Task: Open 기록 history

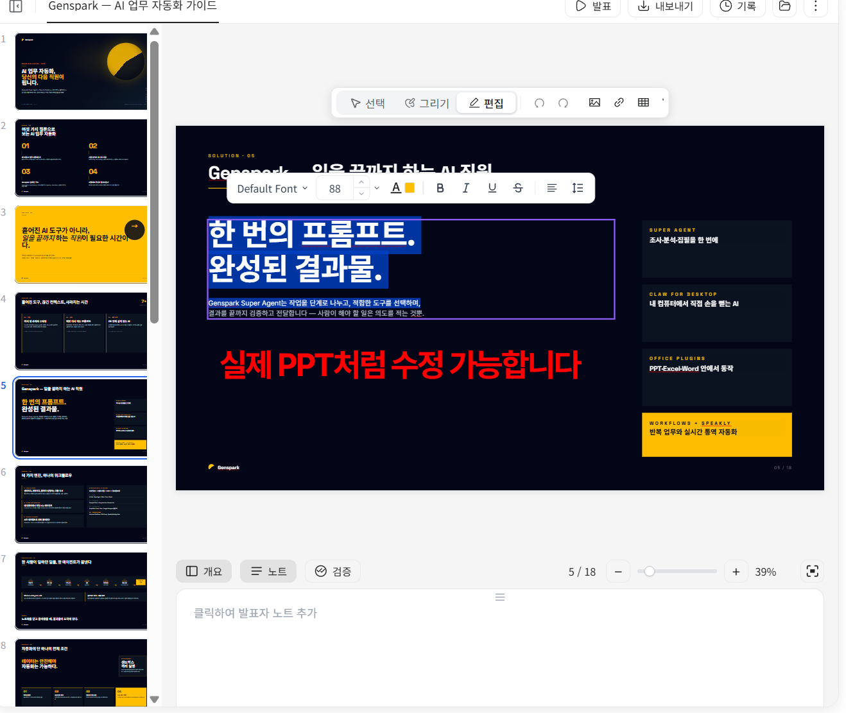Action: (x=738, y=6)
